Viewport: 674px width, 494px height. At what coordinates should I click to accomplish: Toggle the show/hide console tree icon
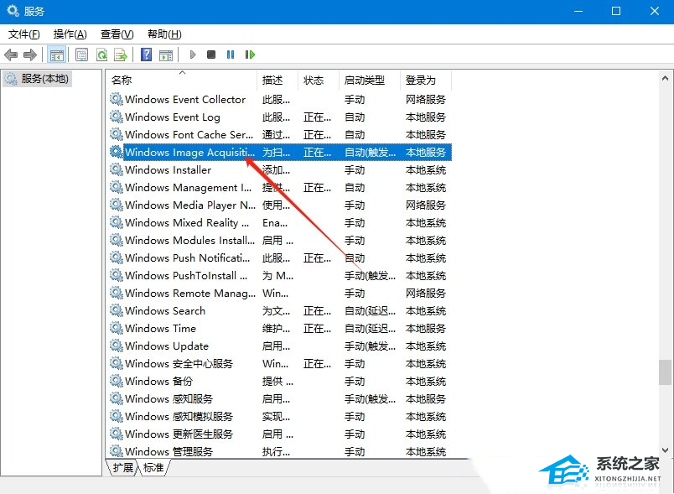[56, 55]
